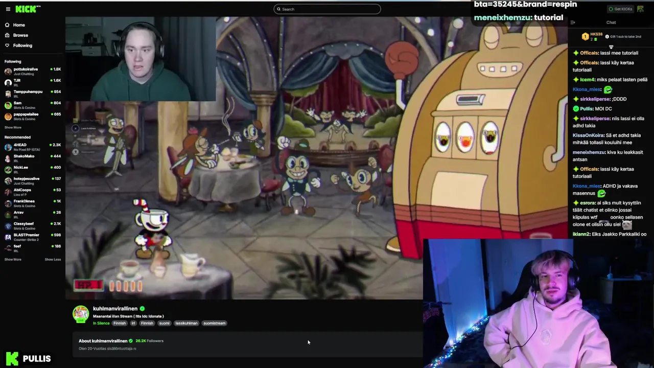Open Sam channel avatar

8,105
